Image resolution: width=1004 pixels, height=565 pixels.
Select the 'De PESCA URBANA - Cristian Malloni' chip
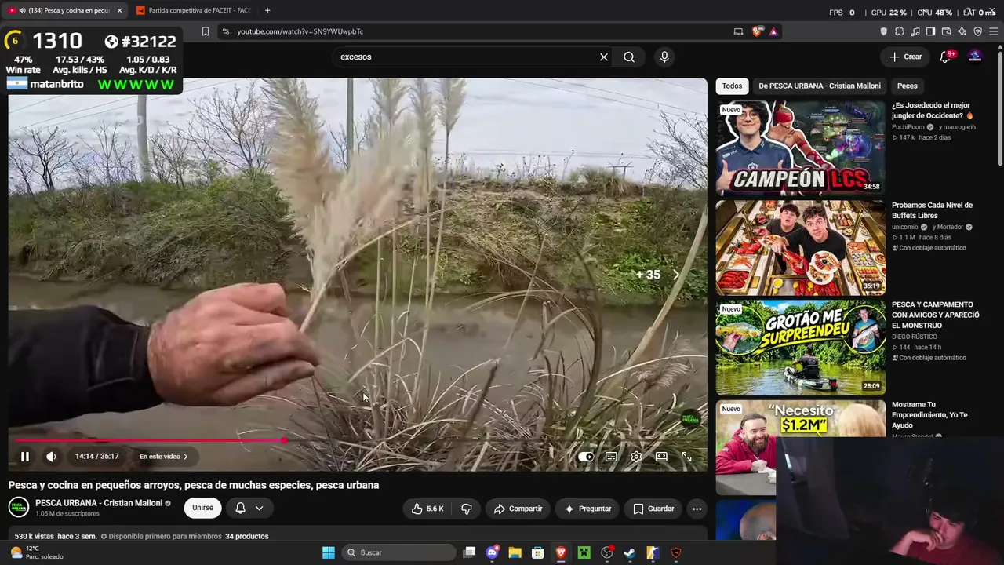[x=820, y=86]
